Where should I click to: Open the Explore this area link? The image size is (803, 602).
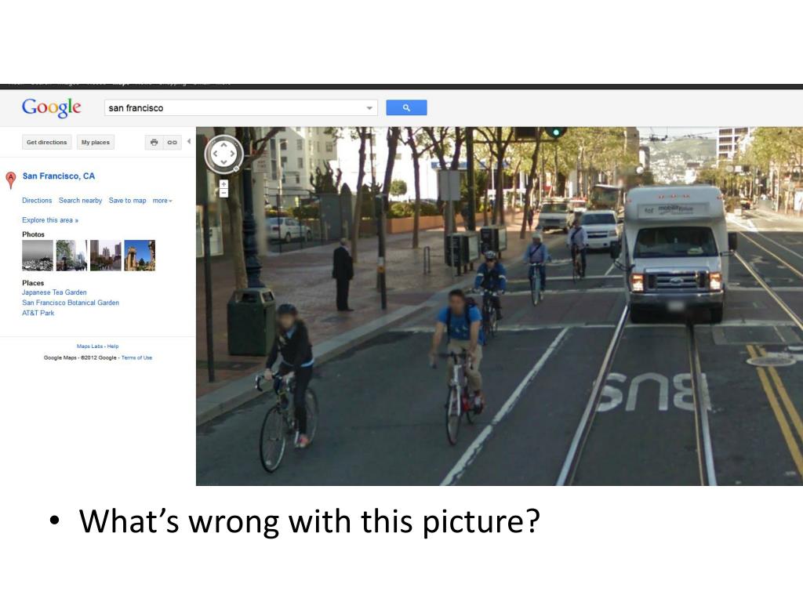(x=50, y=220)
